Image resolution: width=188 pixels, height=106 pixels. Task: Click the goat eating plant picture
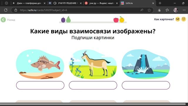tap(93, 64)
